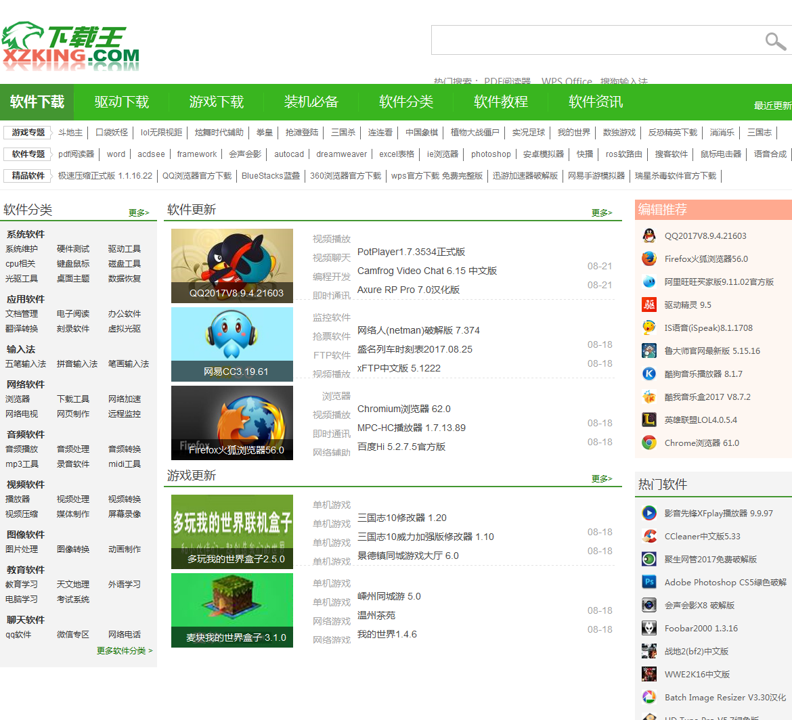The image size is (792, 720).
Task: Click the Chrome浏览器 61.0 icon
Action: 649,443
